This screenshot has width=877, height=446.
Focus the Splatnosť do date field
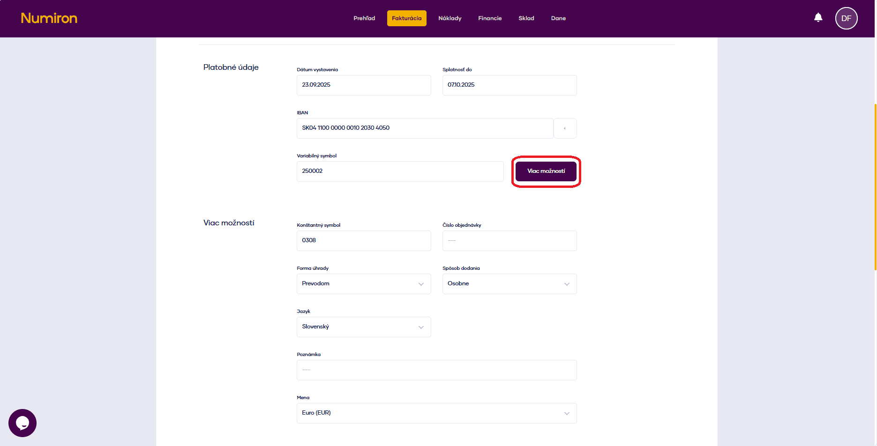click(509, 85)
